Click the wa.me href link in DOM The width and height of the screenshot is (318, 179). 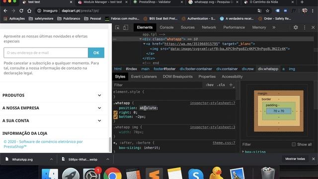click(x=192, y=44)
